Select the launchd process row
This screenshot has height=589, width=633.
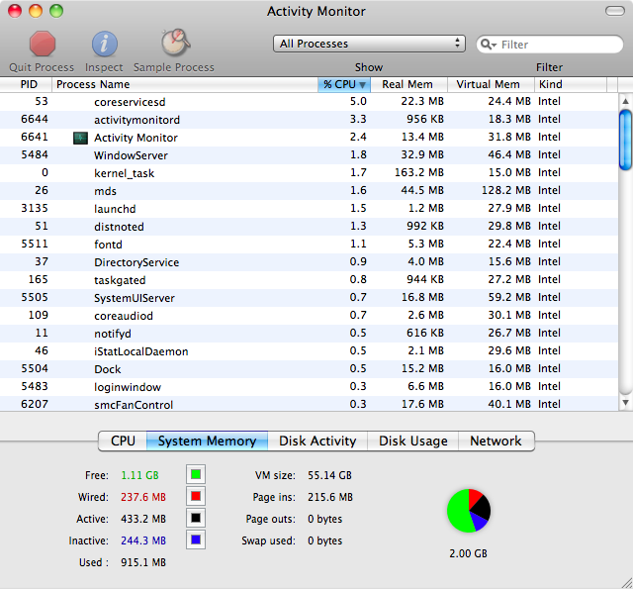[309, 209]
